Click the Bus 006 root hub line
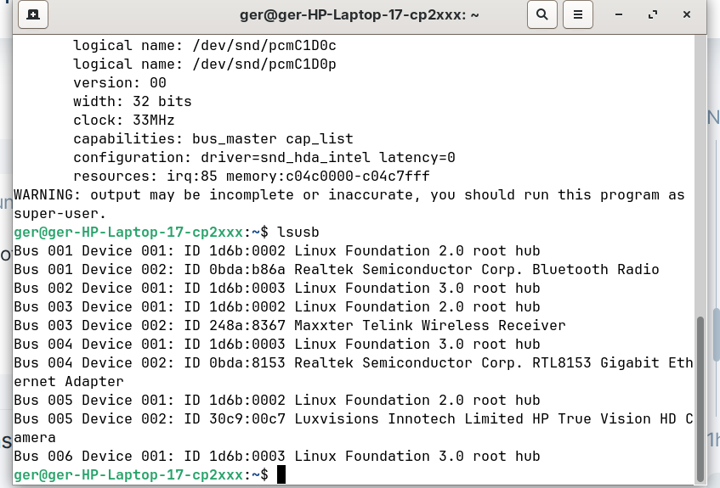 [276, 456]
